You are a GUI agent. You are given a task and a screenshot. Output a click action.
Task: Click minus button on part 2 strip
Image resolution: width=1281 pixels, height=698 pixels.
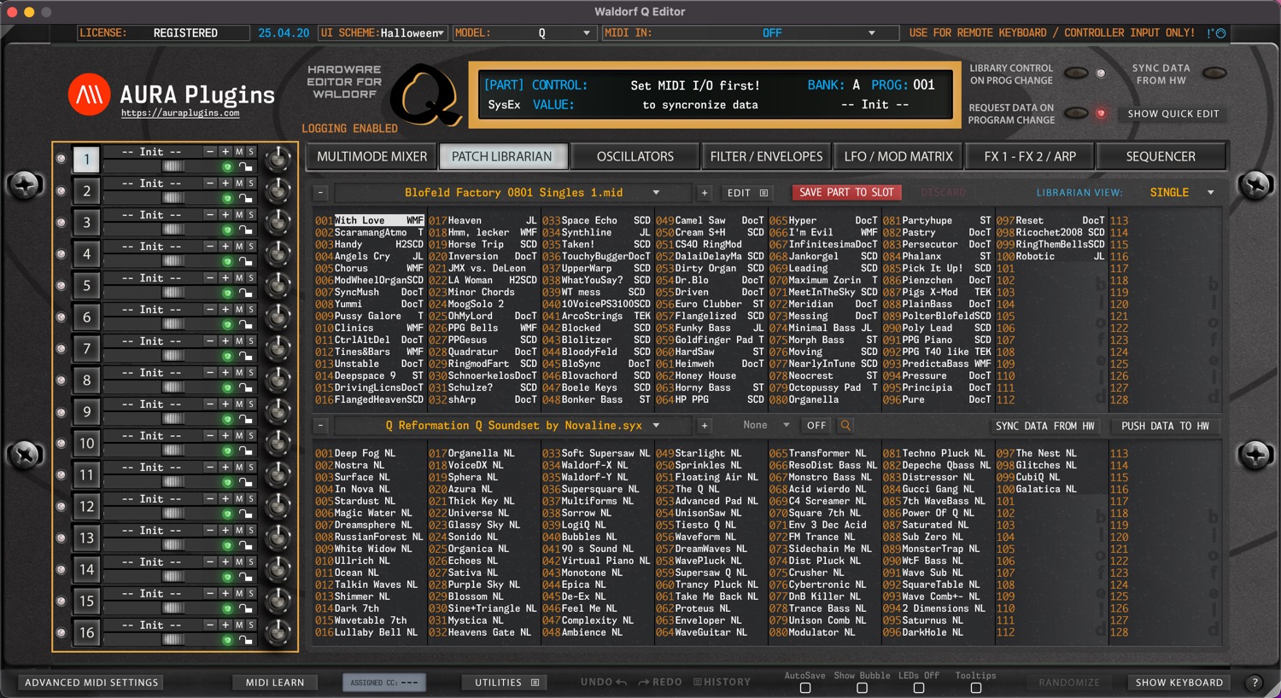point(210,183)
